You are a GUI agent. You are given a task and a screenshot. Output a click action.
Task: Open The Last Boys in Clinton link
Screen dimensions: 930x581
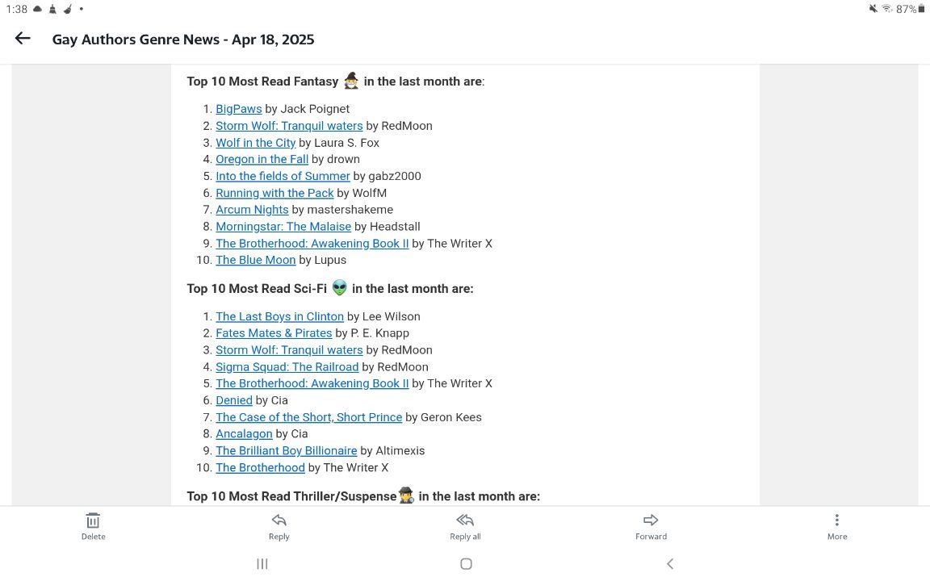point(279,317)
